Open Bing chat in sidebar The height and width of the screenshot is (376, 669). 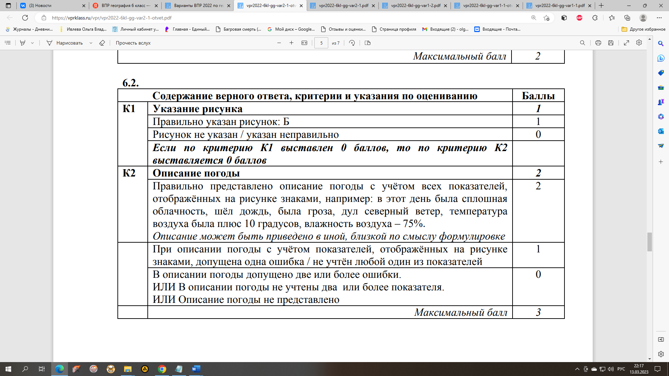coord(661,58)
